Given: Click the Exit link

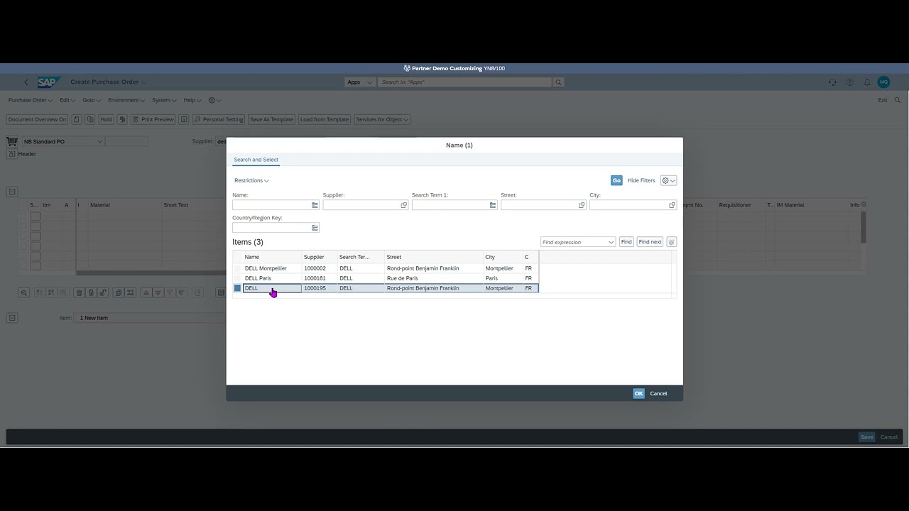Looking at the screenshot, I should (883, 100).
